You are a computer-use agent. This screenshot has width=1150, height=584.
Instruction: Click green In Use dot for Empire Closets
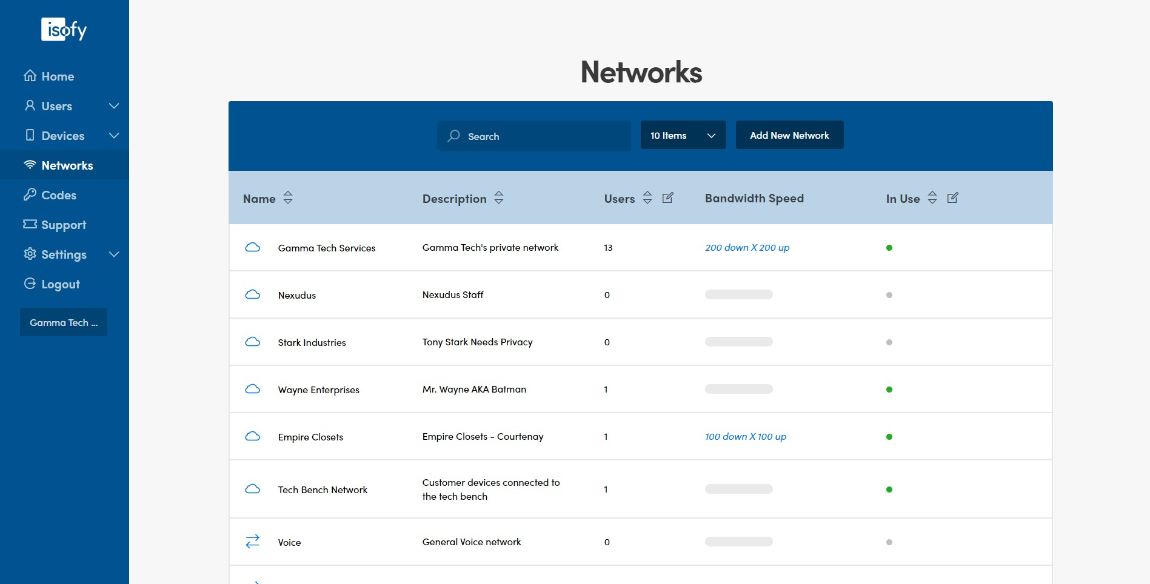pyautogui.click(x=889, y=437)
